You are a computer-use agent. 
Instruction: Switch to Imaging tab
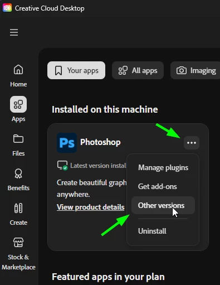click(x=195, y=70)
